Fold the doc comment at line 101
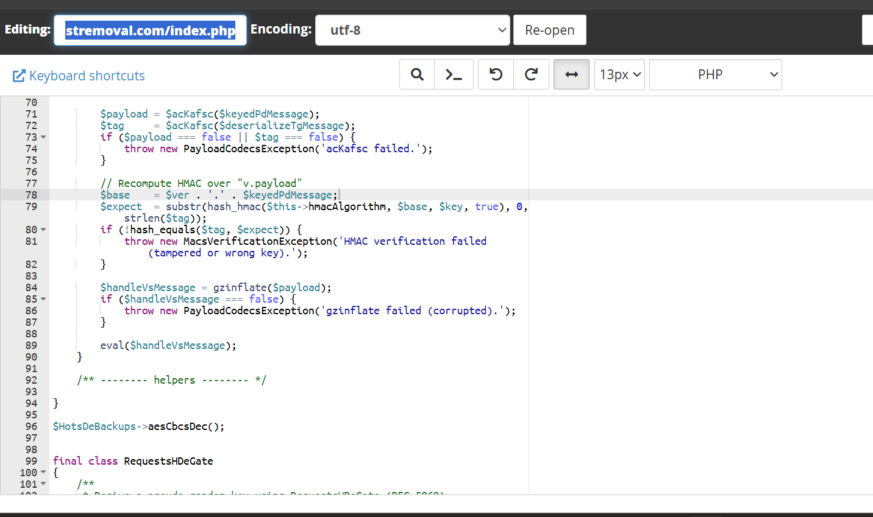 pos(43,484)
